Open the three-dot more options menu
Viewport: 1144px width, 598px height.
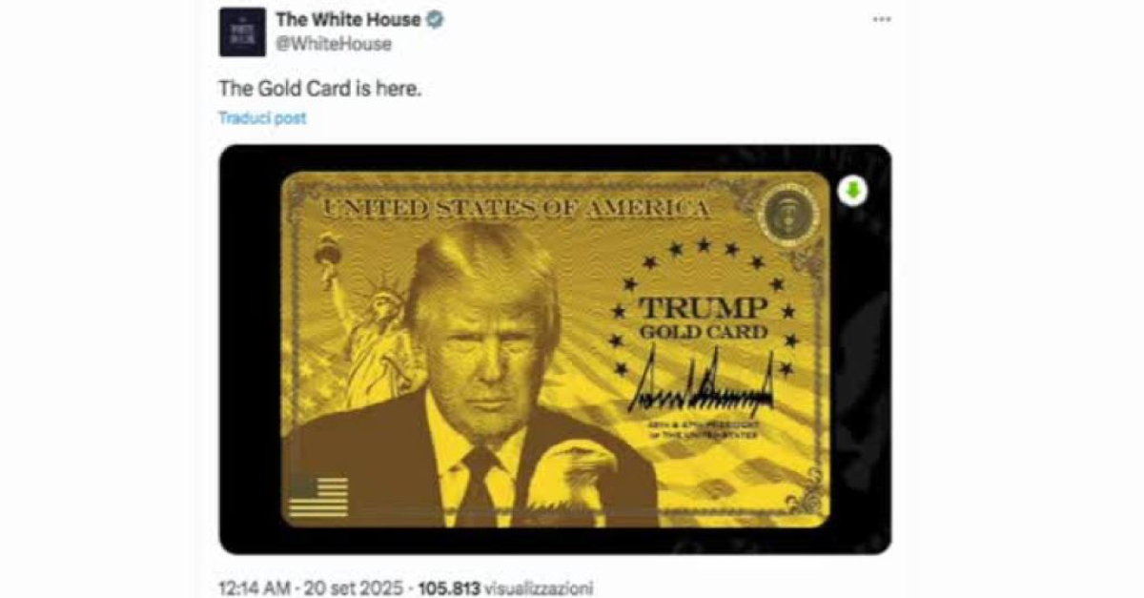882,19
